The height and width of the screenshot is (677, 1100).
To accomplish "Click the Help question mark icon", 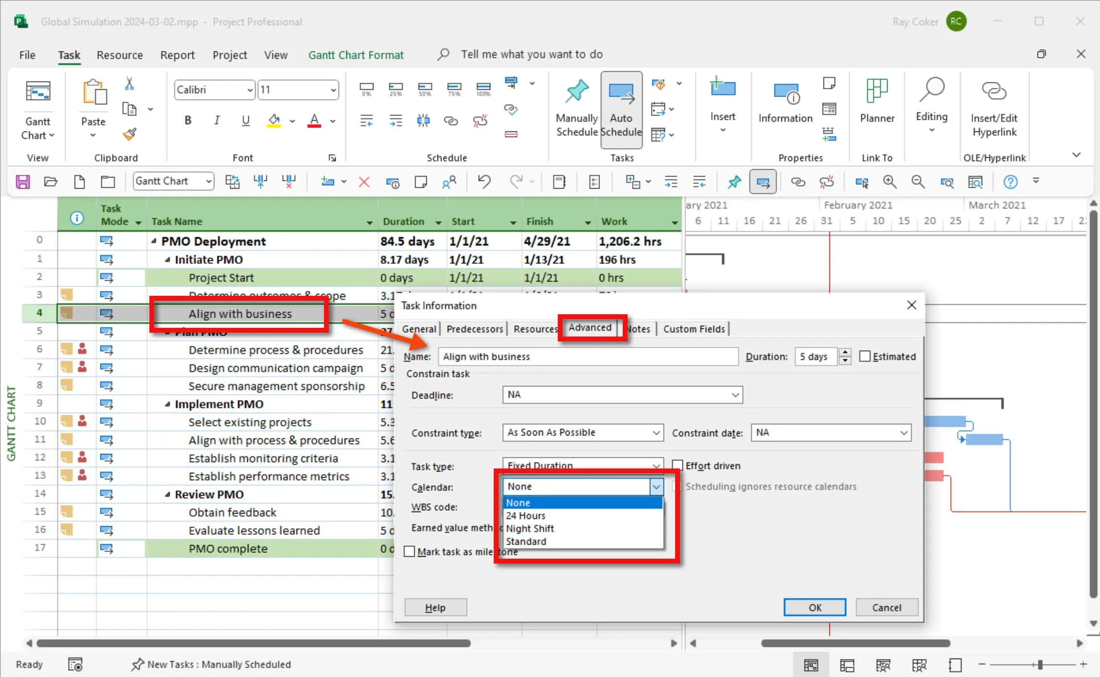I will click(1010, 182).
